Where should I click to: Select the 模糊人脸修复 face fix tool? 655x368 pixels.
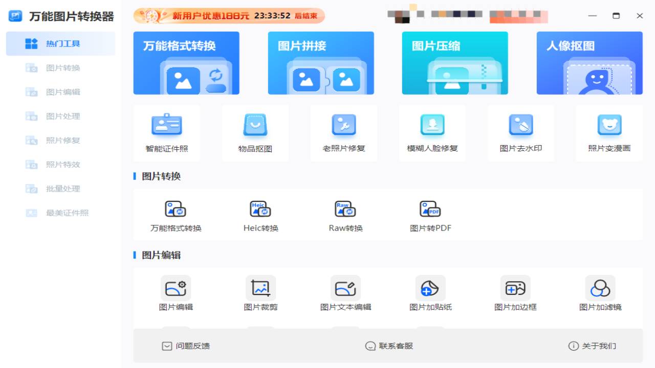click(432, 132)
